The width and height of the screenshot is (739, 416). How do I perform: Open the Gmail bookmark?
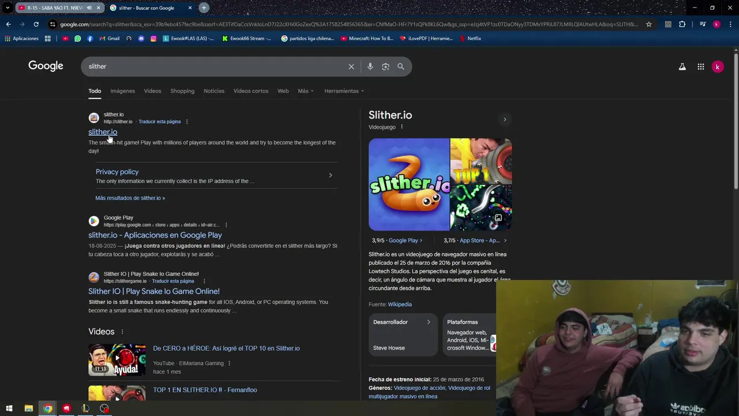coord(109,39)
